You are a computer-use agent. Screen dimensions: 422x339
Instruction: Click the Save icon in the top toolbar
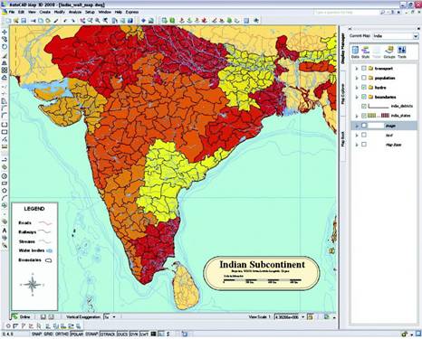click(24, 21)
